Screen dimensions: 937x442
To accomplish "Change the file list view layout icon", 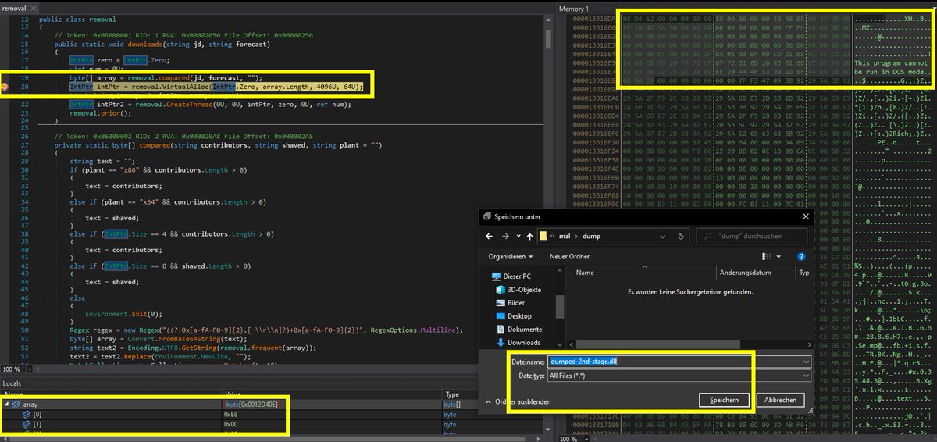I will tap(766, 256).
